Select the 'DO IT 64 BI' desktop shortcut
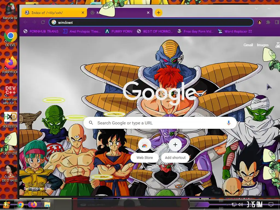Viewport: 280px width, 210px height. click(10, 173)
